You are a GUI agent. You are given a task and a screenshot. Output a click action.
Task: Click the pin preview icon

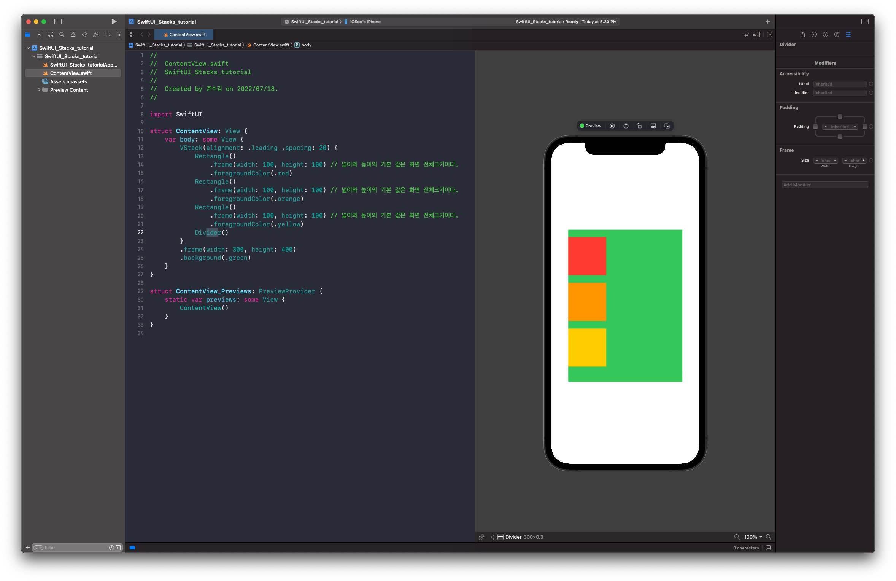point(481,537)
